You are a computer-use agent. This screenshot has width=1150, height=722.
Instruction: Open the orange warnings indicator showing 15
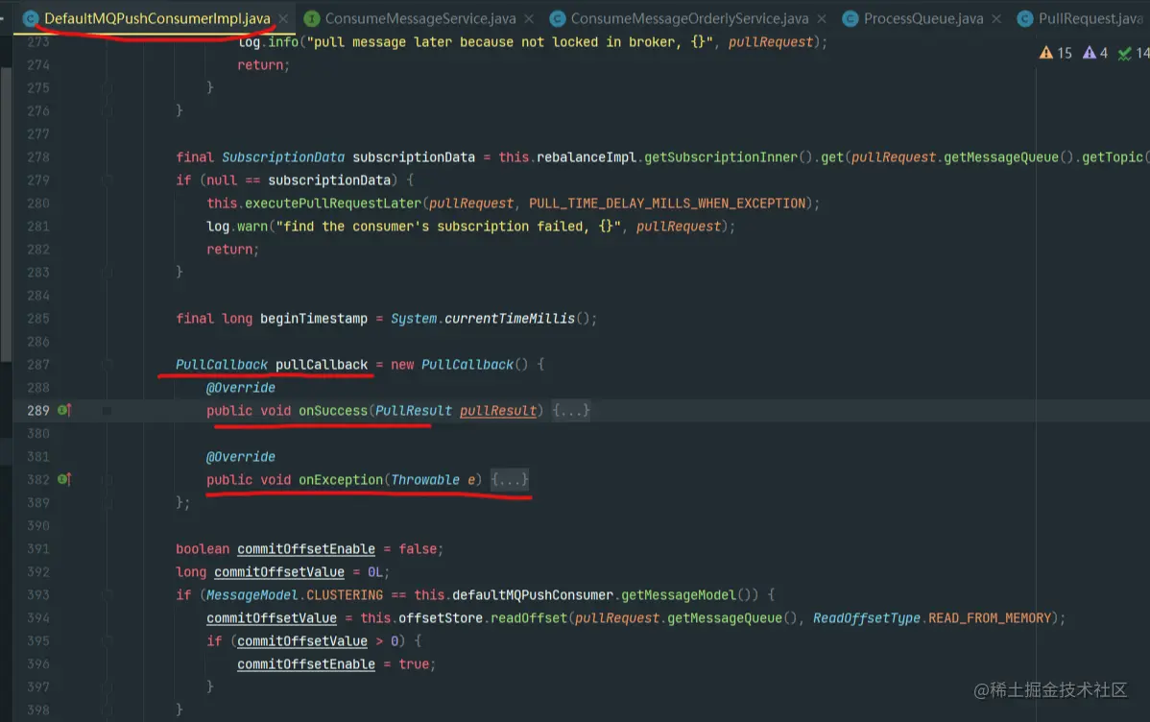click(1056, 53)
